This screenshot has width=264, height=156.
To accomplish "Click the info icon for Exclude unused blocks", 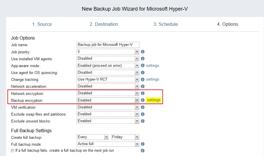I will click(x=143, y=121).
